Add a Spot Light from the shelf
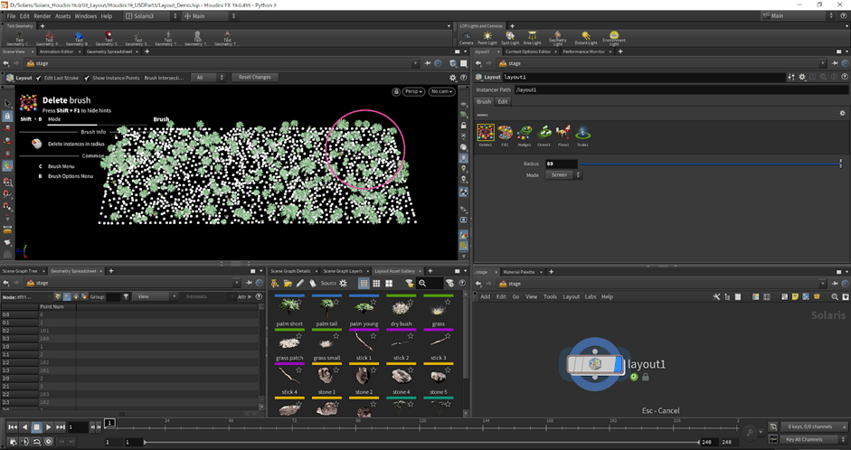Image resolution: width=851 pixels, height=450 pixels. [510, 38]
